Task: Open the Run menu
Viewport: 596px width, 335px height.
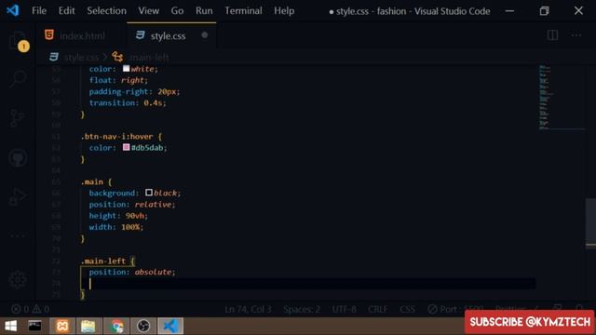Action: pos(204,10)
